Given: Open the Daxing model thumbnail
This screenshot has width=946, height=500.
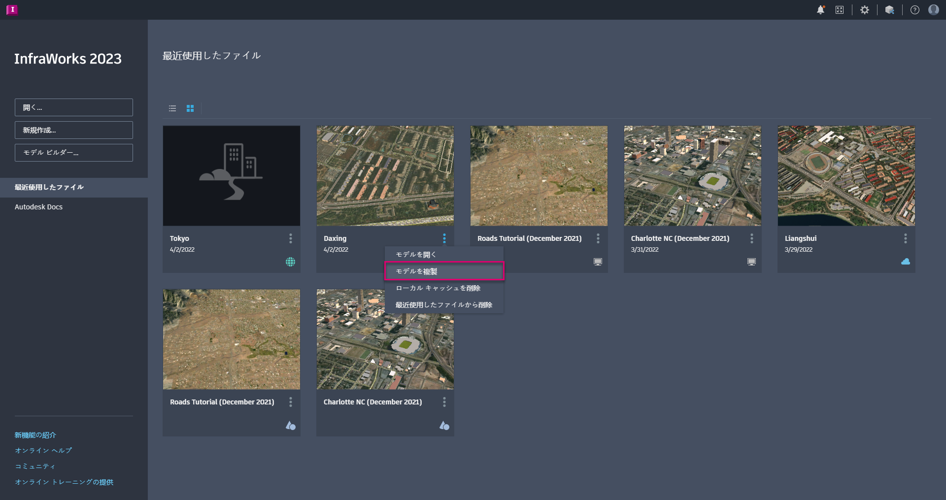Looking at the screenshot, I should [x=385, y=176].
